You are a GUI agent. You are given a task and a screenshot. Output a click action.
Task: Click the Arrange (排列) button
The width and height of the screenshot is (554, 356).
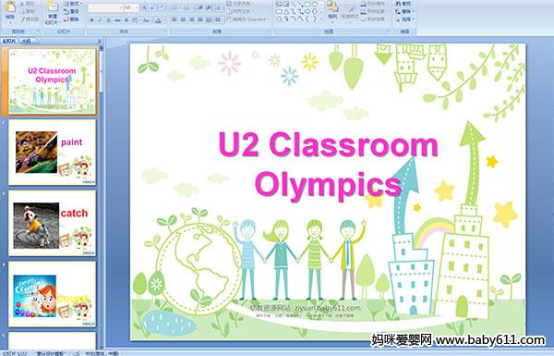point(332,12)
